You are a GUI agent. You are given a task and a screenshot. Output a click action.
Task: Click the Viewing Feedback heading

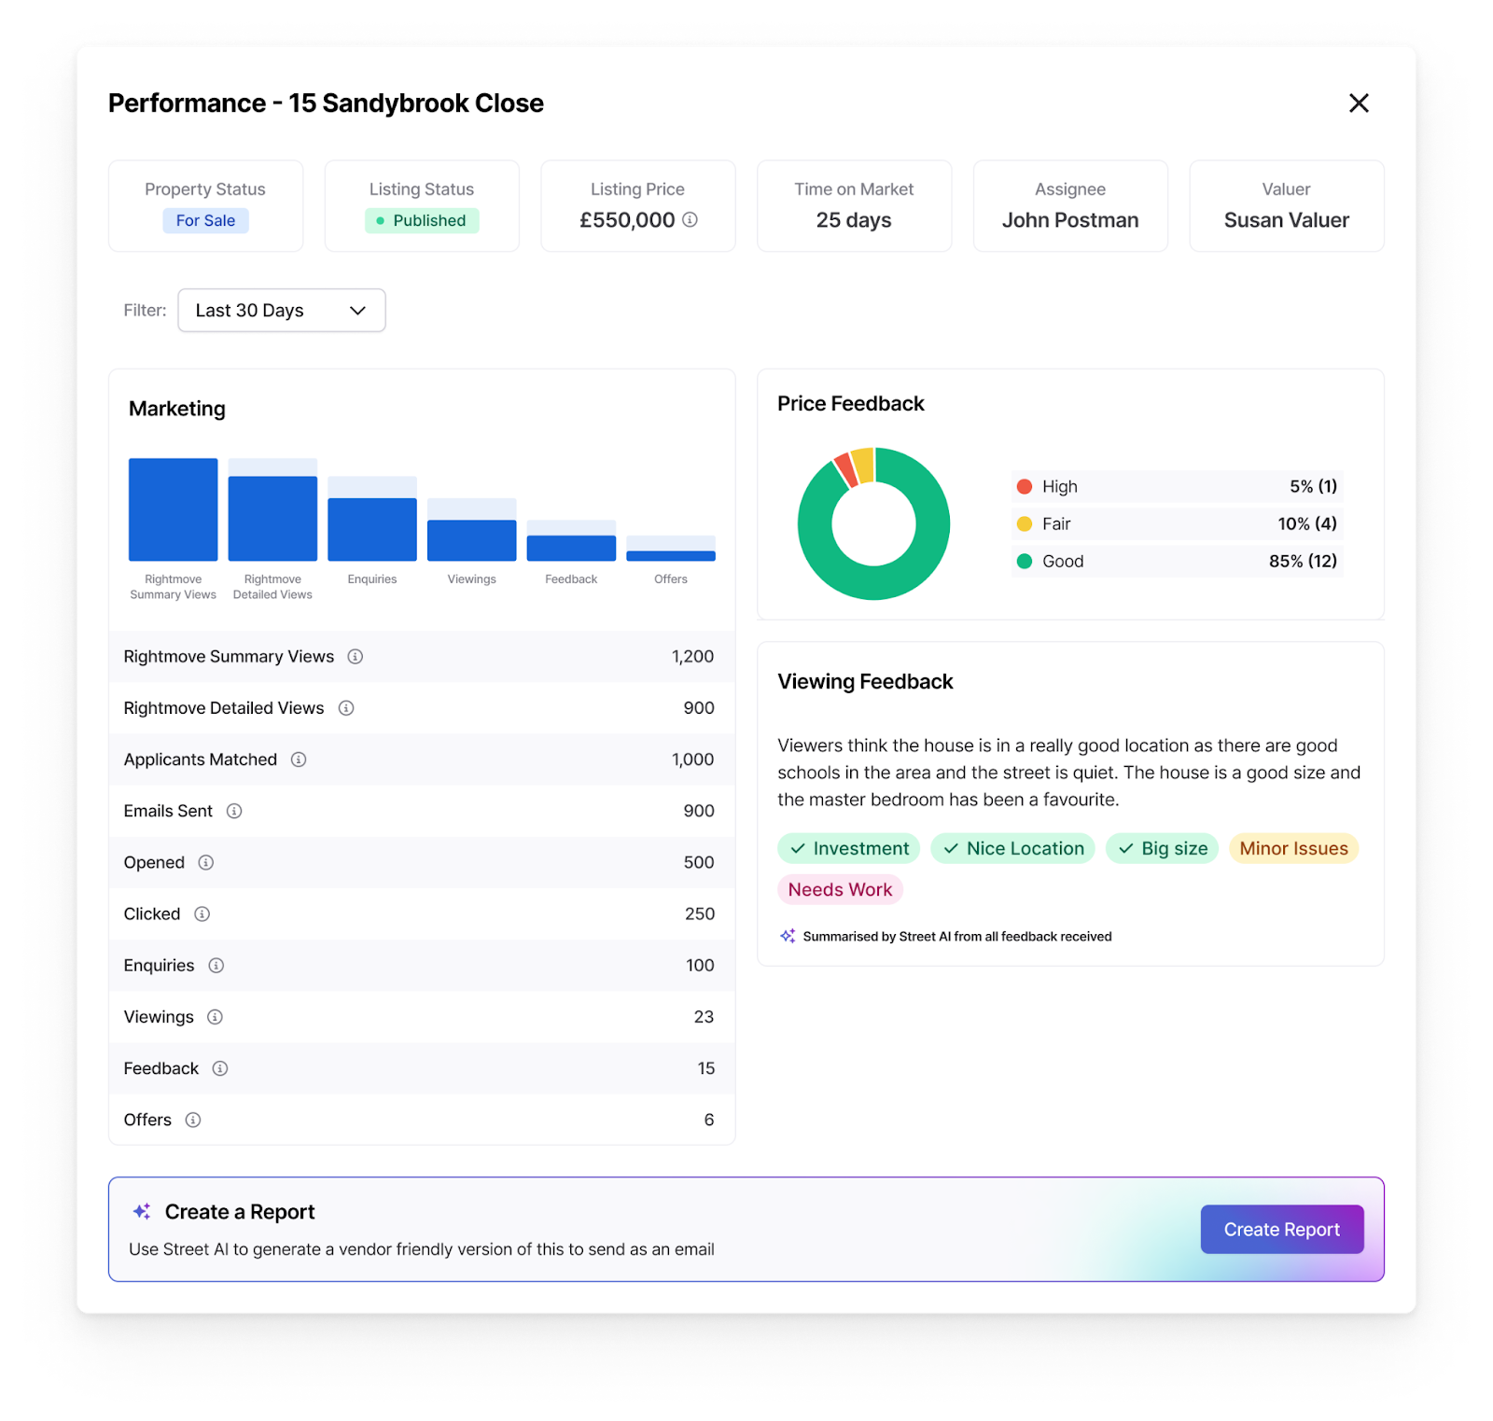click(865, 682)
